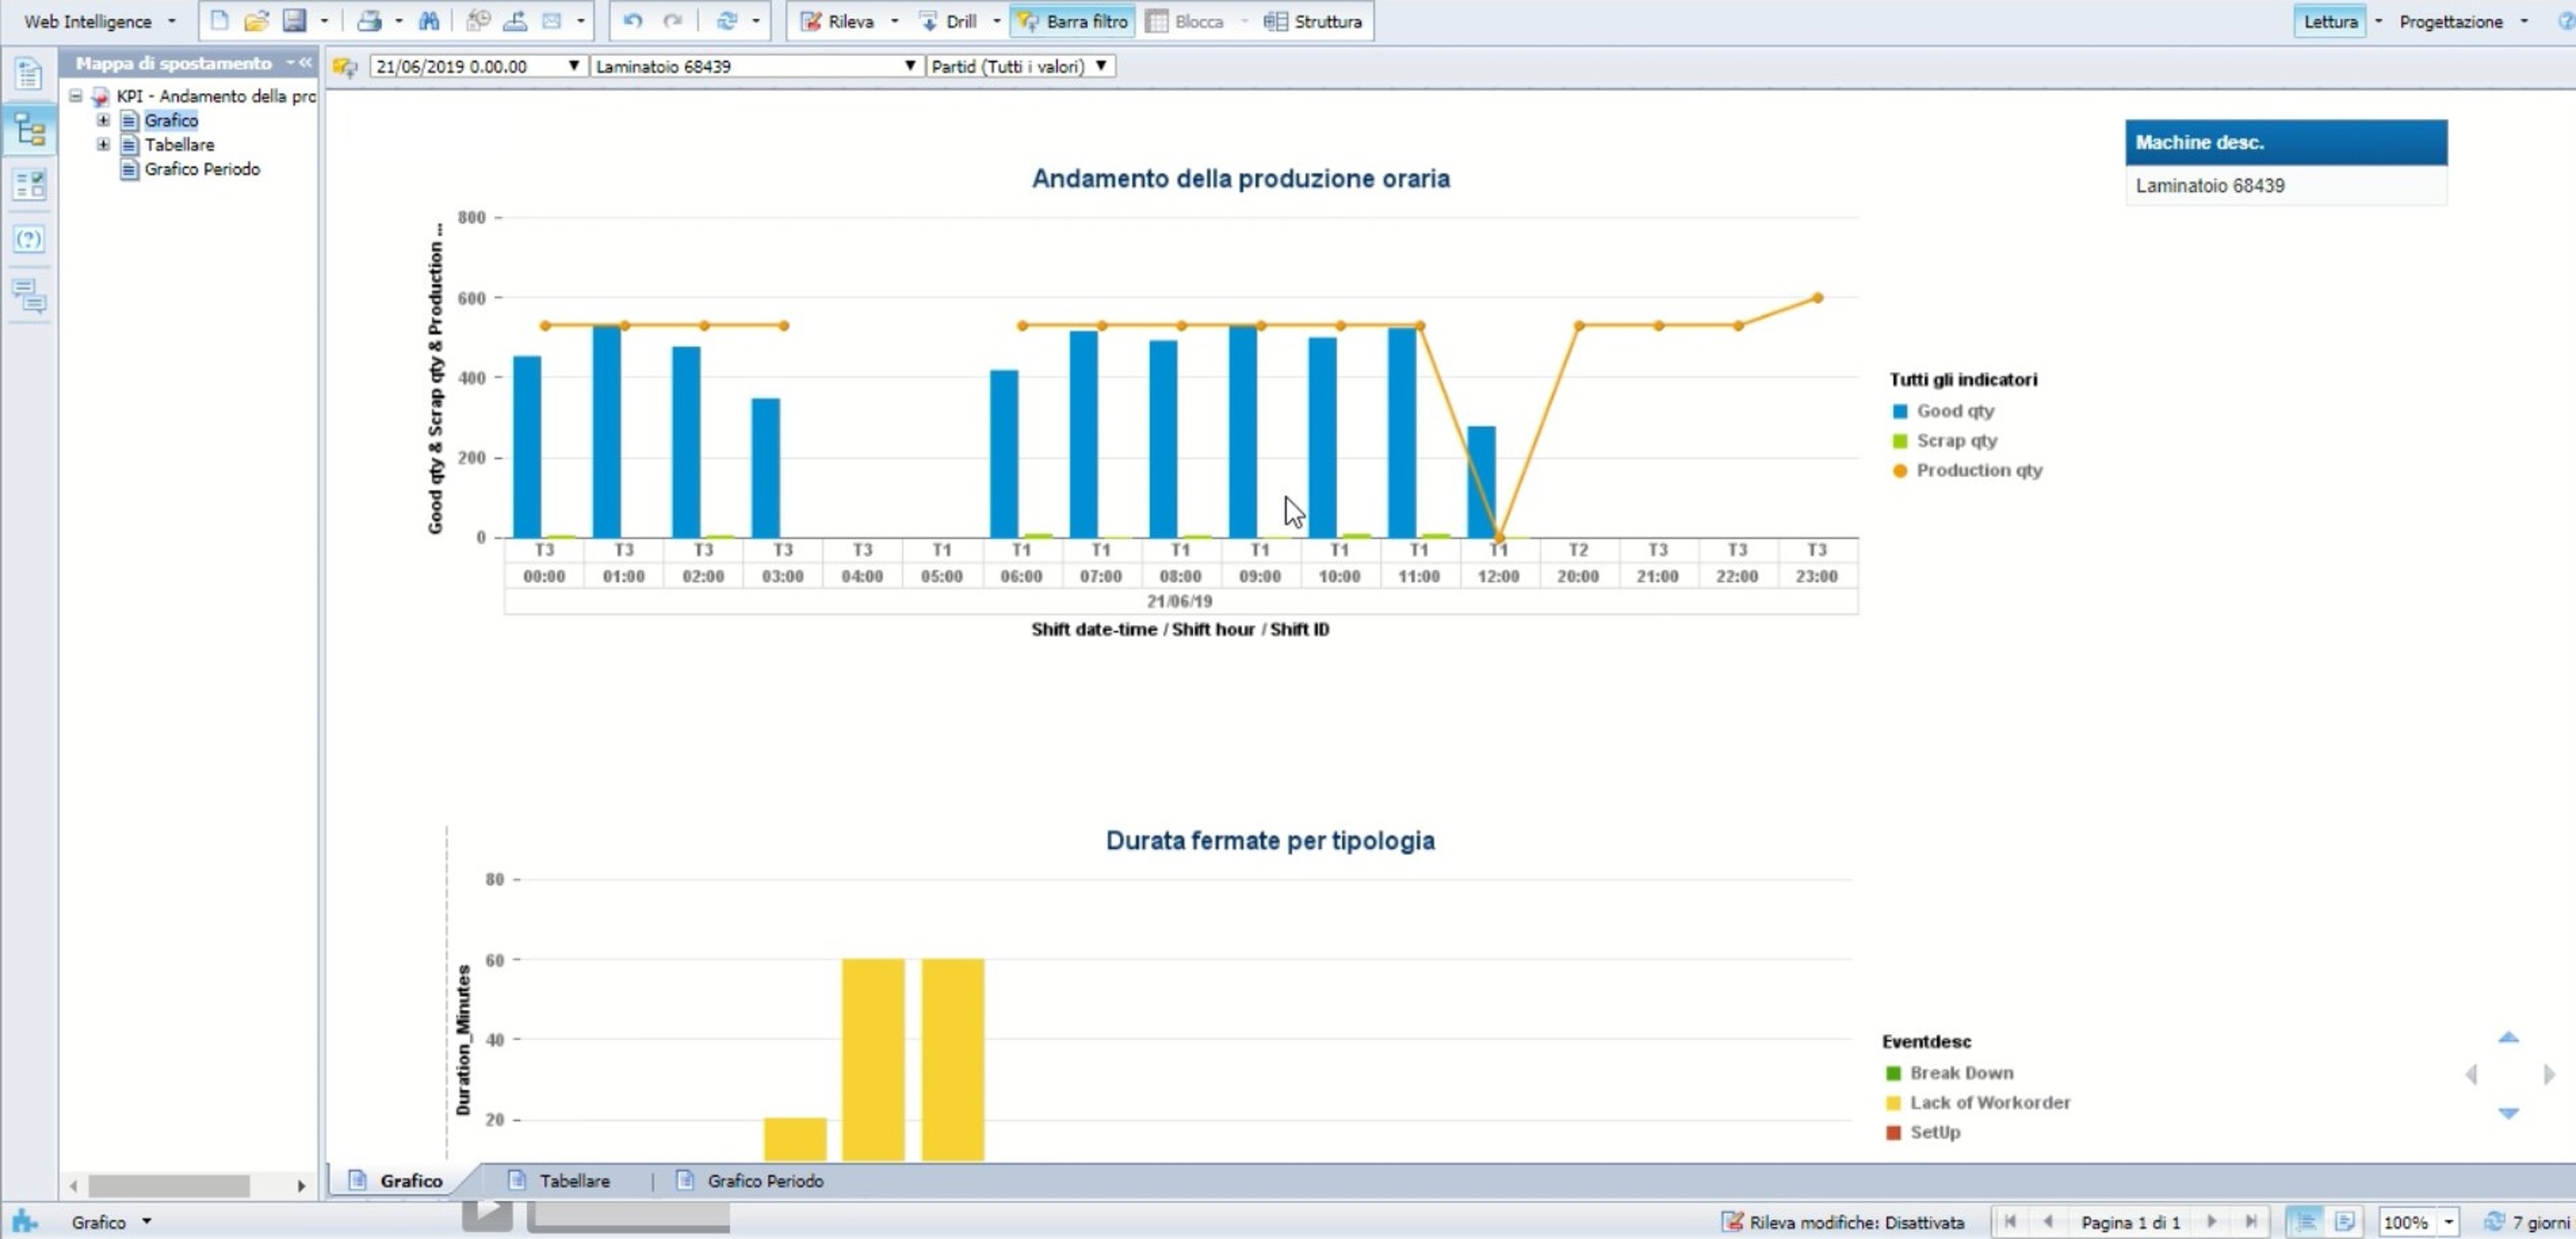Click Rileva modifiche: Disattivata status
This screenshot has height=1239, width=2576.
[x=1843, y=1222]
